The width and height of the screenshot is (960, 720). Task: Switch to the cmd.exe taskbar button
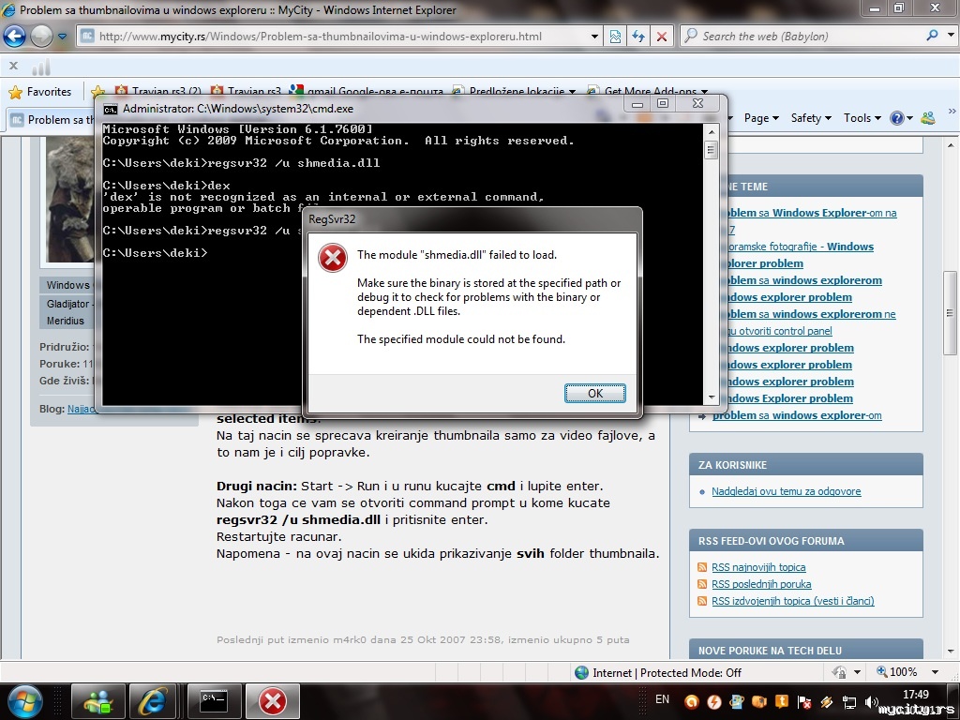click(x=215, y=701)
